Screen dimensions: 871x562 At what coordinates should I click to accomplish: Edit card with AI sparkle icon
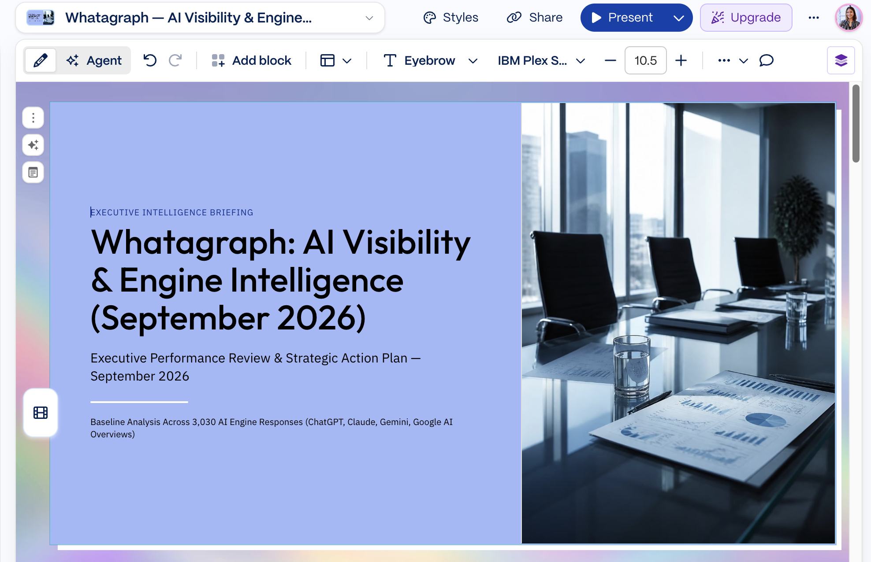tap(33, 145)
